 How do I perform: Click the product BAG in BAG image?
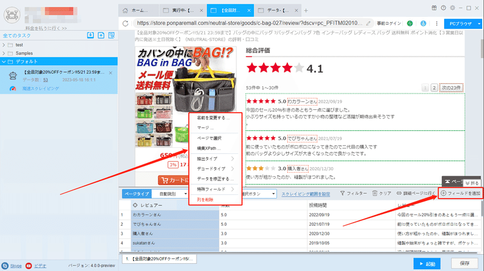pos(186,97)
